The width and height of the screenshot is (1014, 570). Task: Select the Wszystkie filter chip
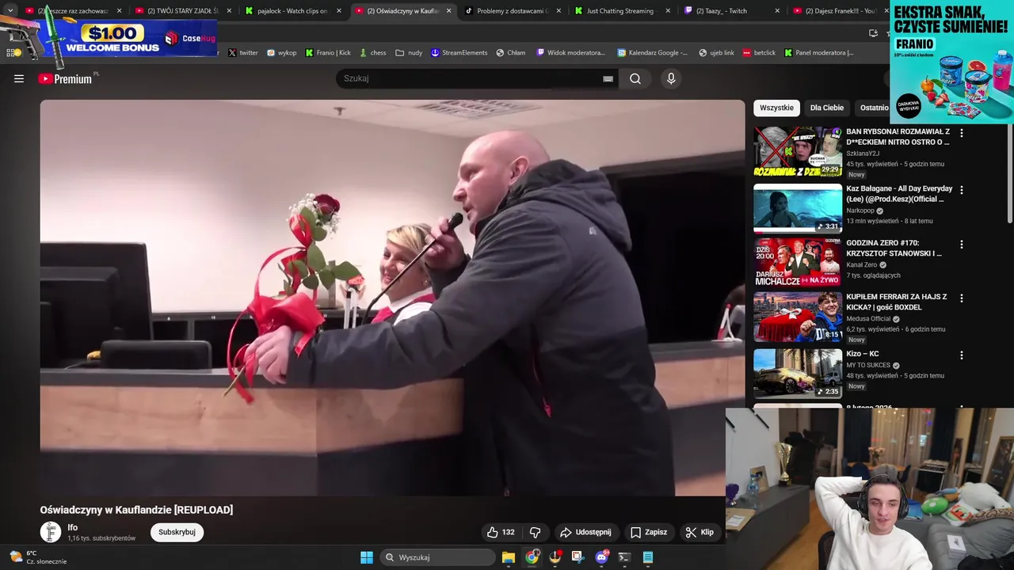[x=776, y=108]
